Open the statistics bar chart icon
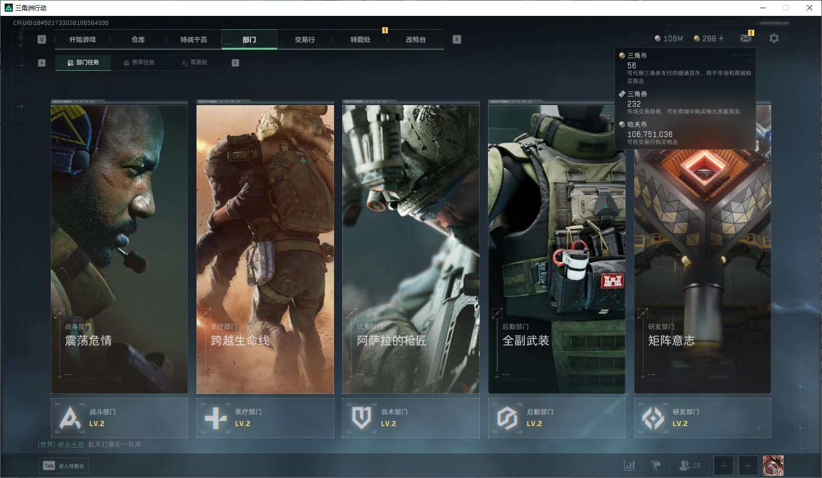Viewport: 822px width, 478px height. pyautogui.click(x=629, y=466)
